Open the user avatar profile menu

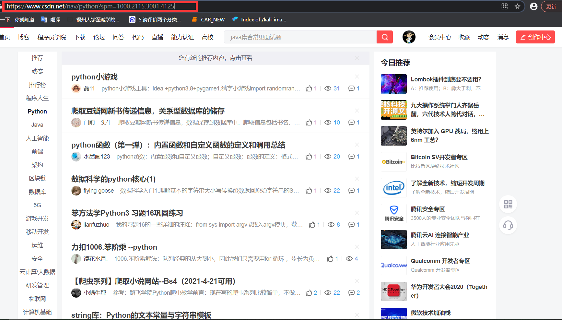coord(409,37)
